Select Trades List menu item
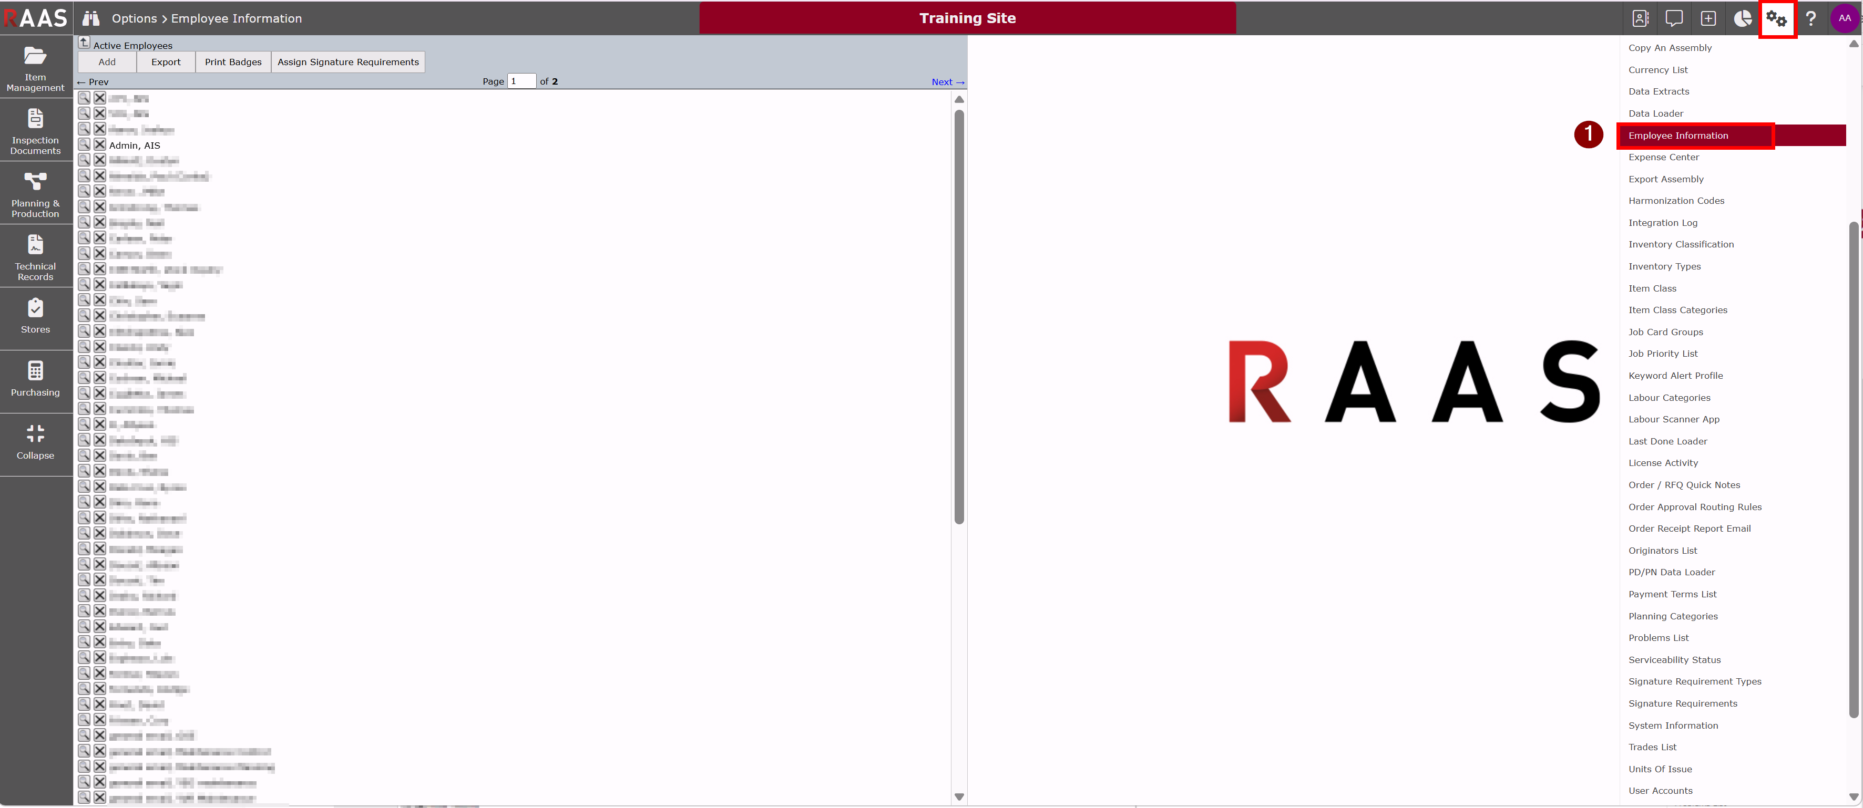The height and width of the screenshot is (808, 1863). [1652, 747]
